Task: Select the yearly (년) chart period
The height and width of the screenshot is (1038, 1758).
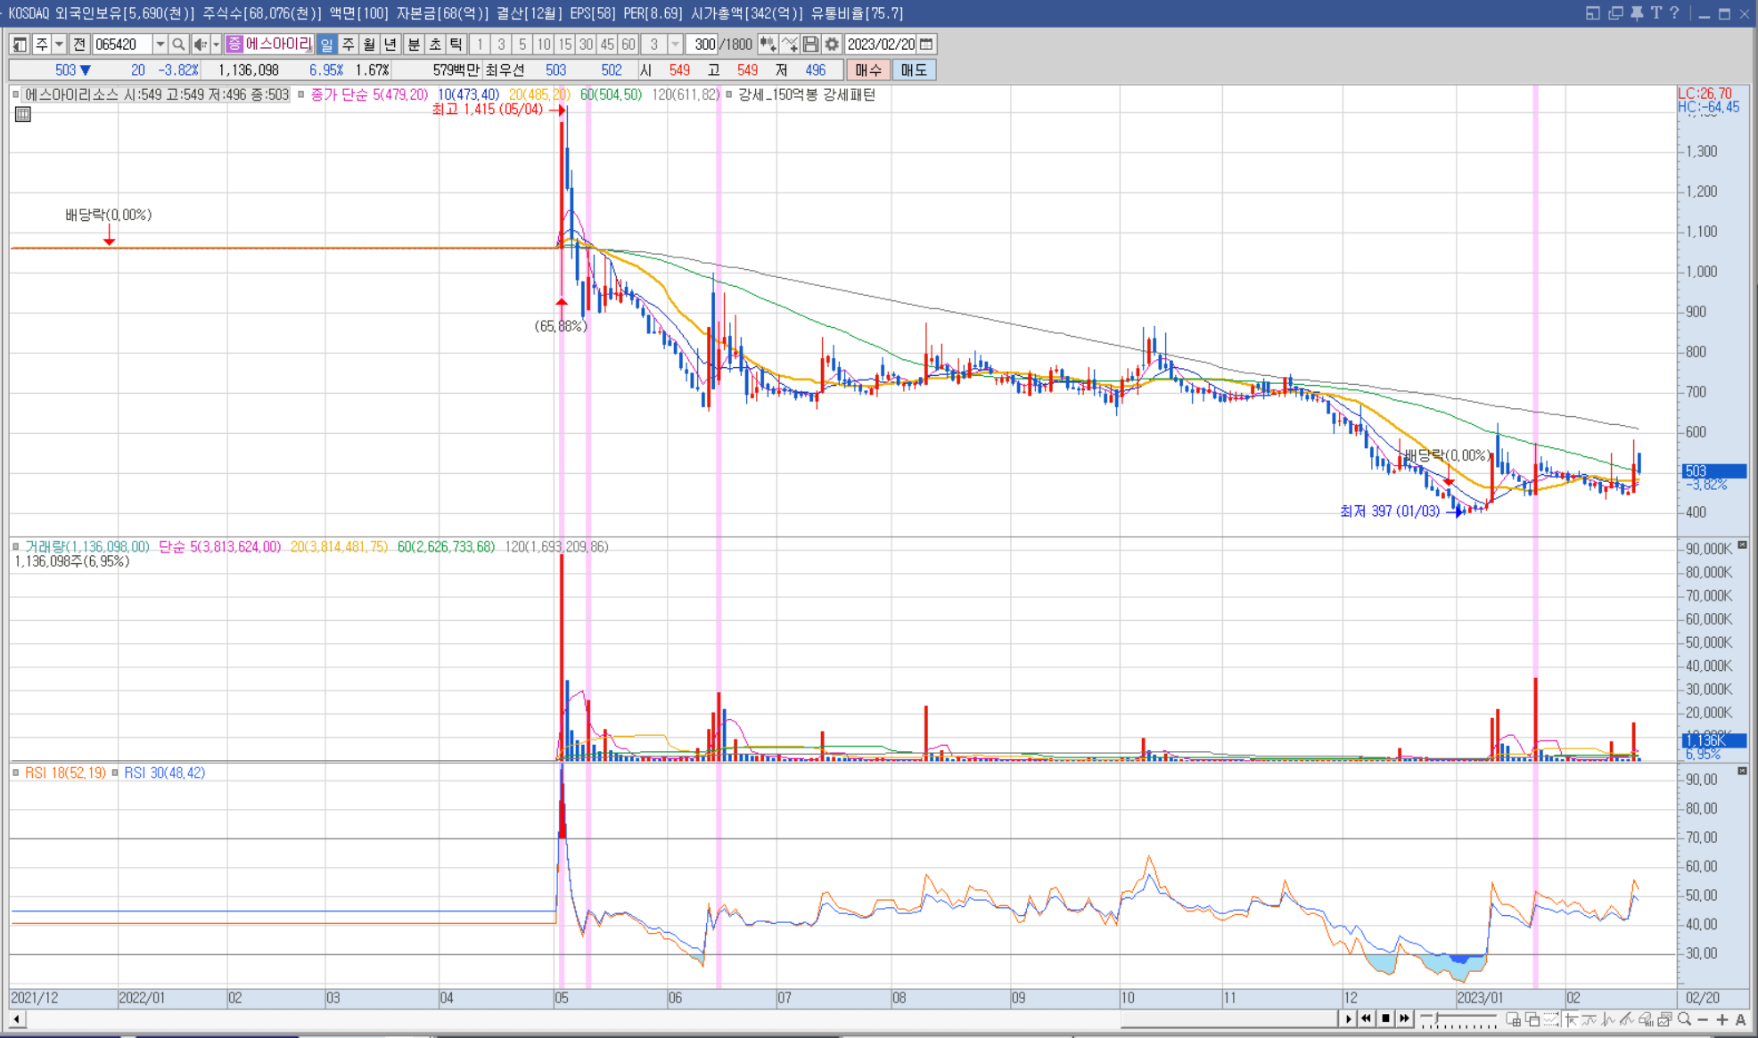Action: (x=390, y=45)
